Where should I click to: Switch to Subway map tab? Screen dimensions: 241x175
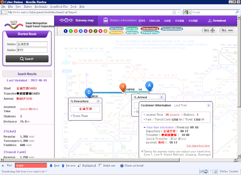click(x=77, y=20)
